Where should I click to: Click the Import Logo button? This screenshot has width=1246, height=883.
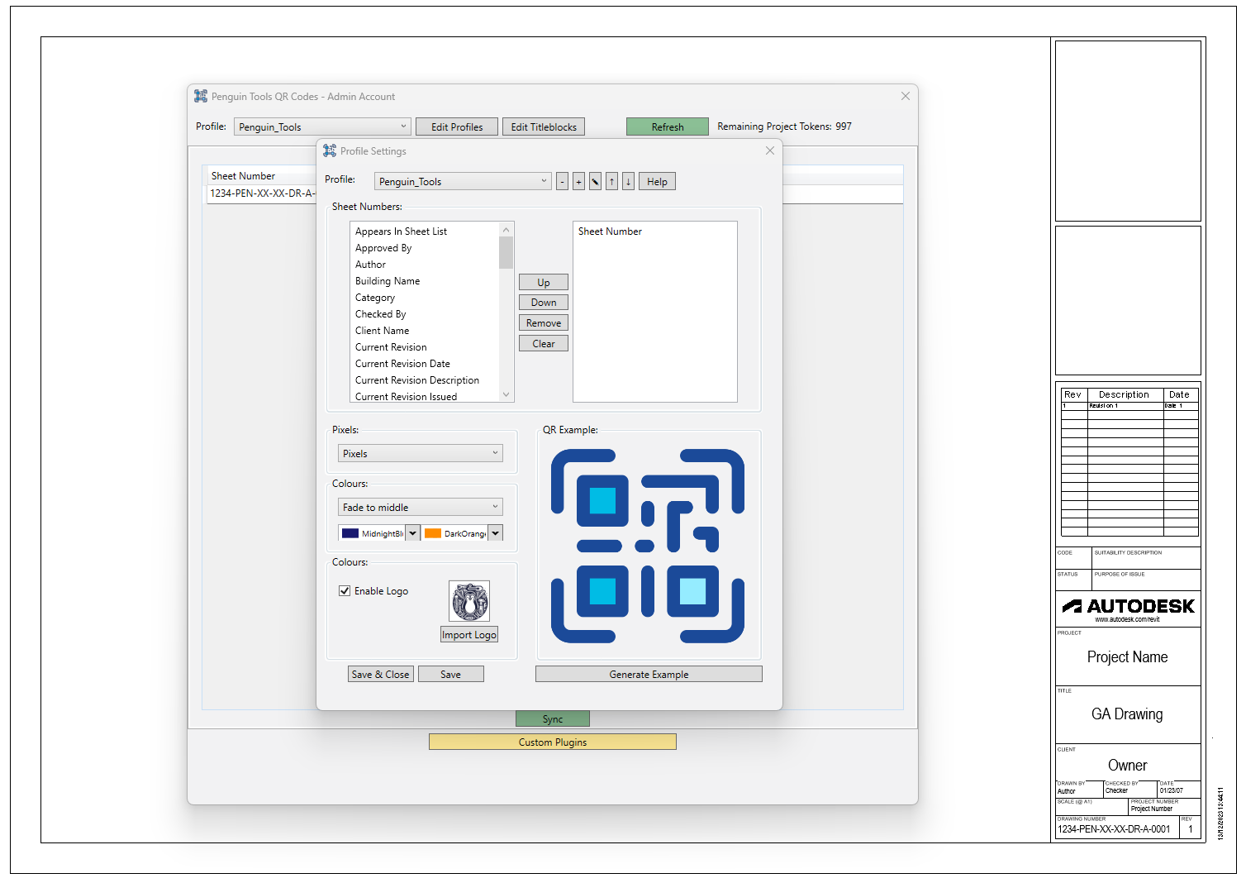click(x=469, y=634)
